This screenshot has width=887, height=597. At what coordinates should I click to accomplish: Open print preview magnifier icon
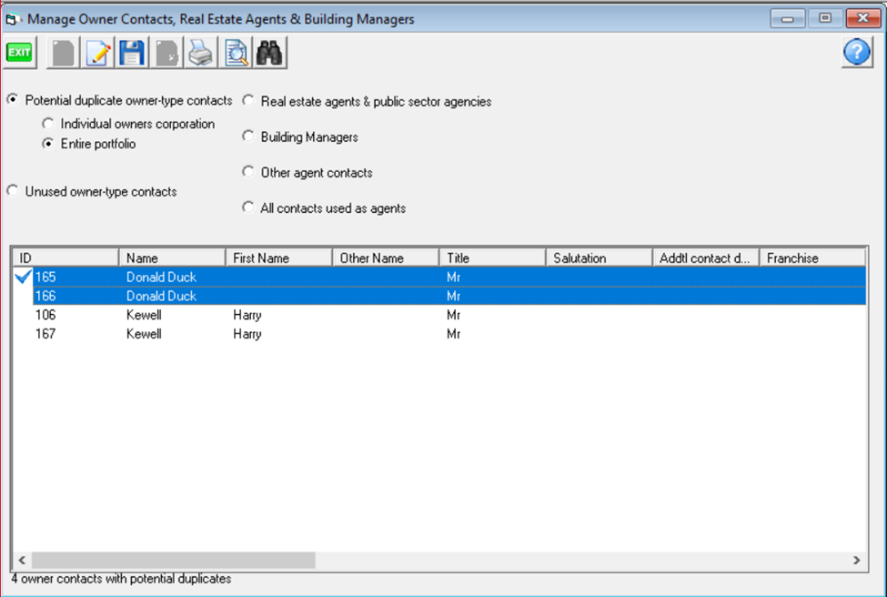[236, 53]
